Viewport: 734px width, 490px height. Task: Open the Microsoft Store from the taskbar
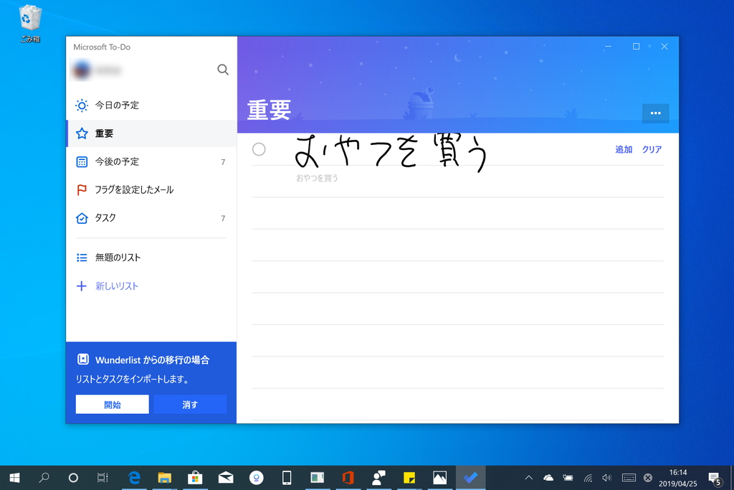click(194, 477)
